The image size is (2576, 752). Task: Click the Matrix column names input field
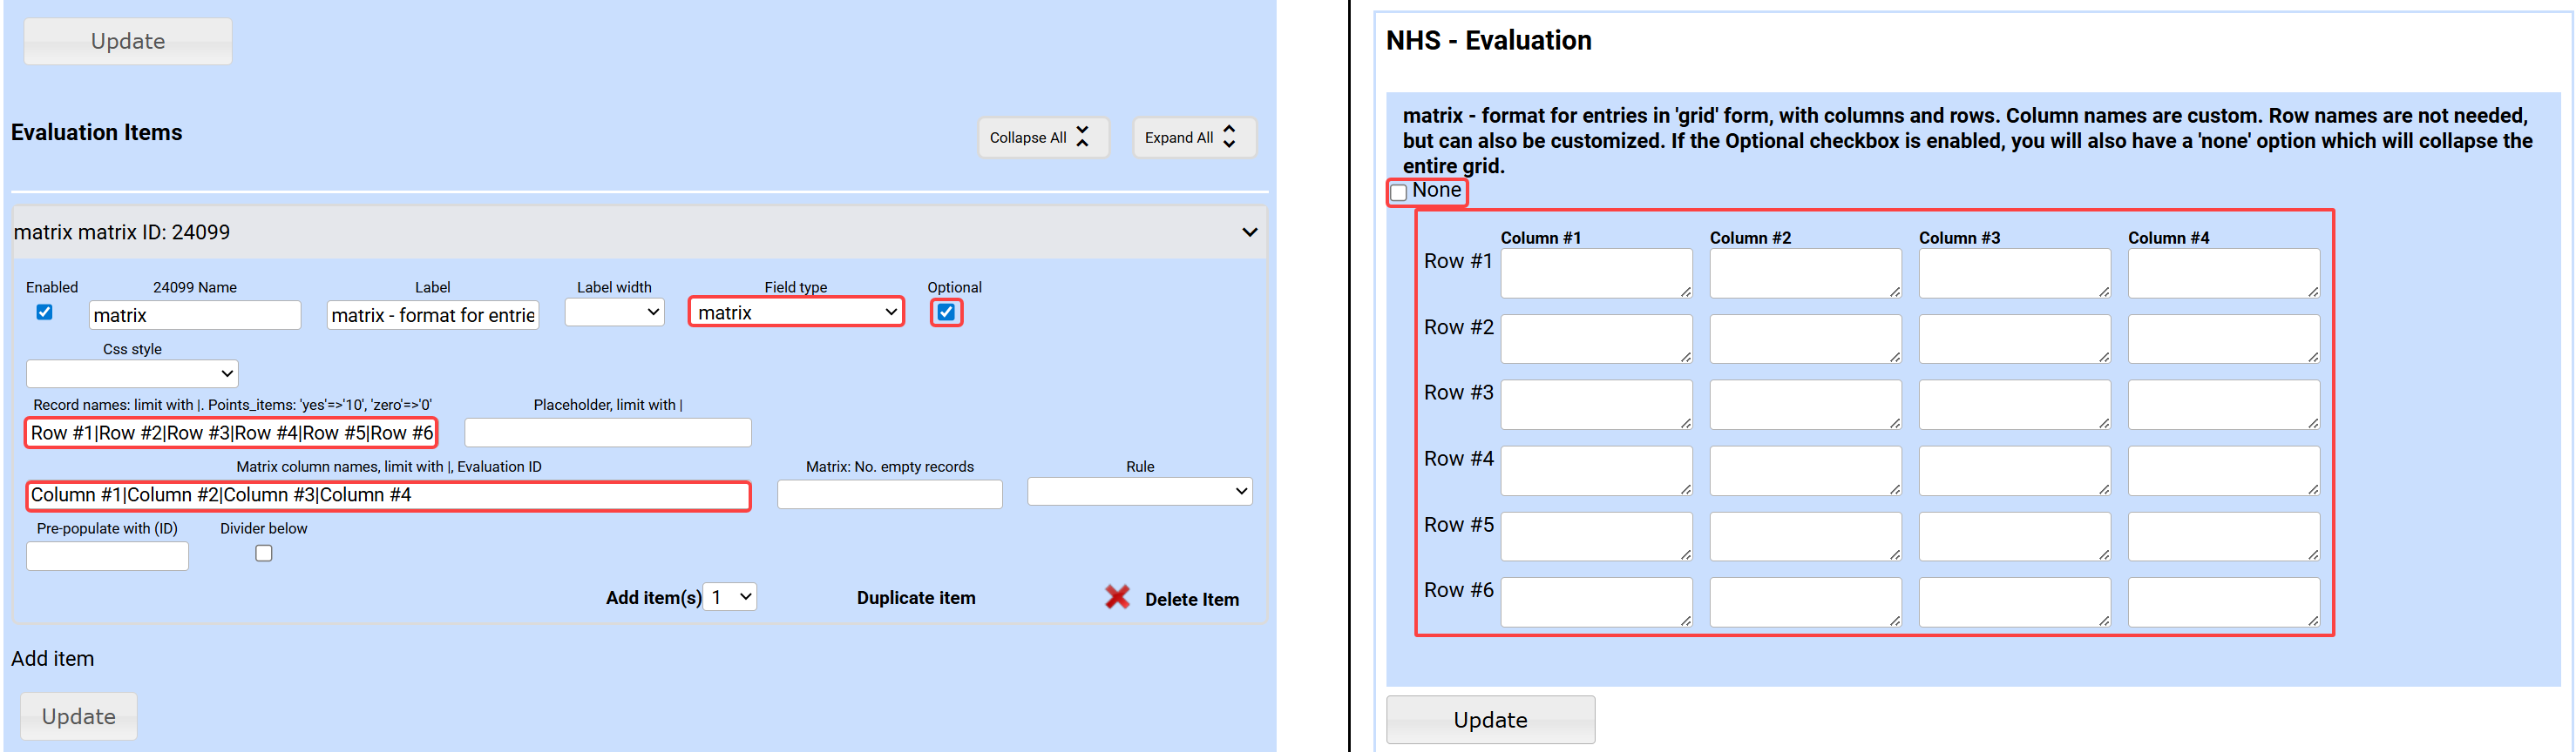click(388, 495)
